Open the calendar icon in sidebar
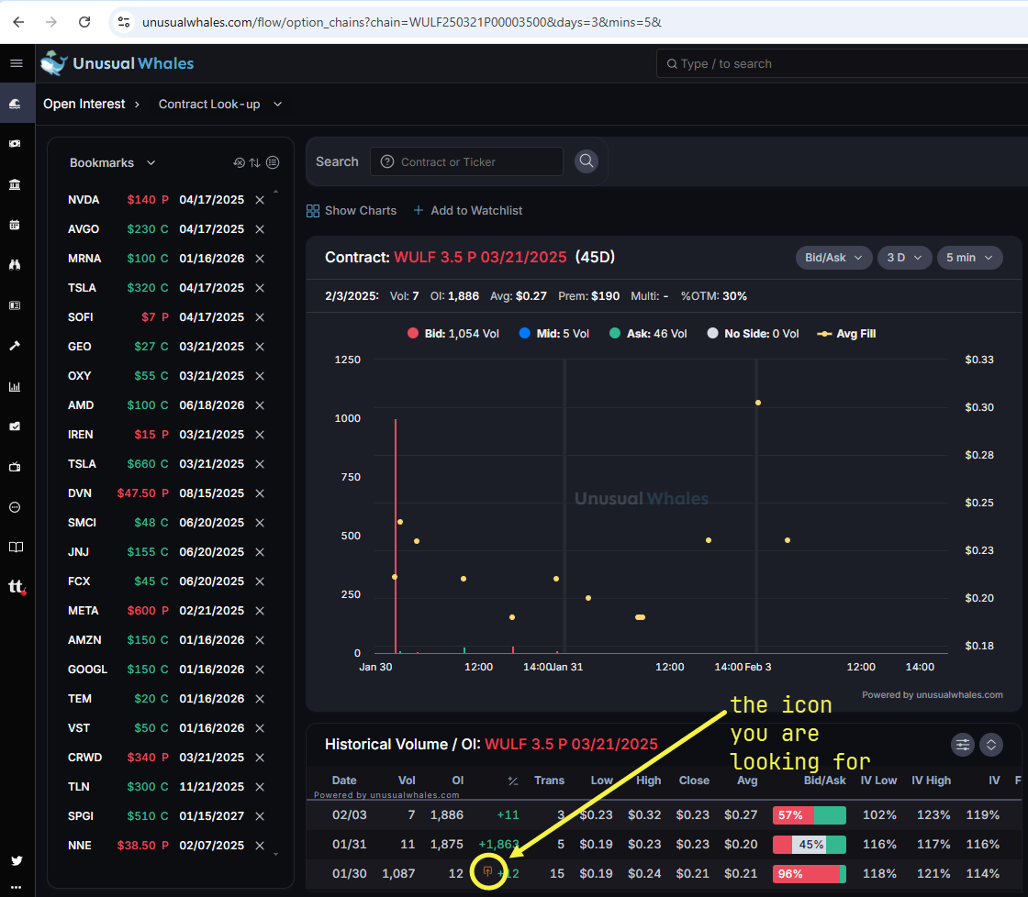Viewport: 1028px width, 897px height. click(15, 225)
